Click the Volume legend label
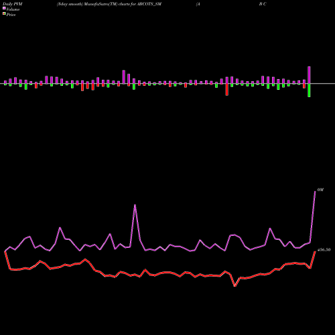 tap(13, 9)
